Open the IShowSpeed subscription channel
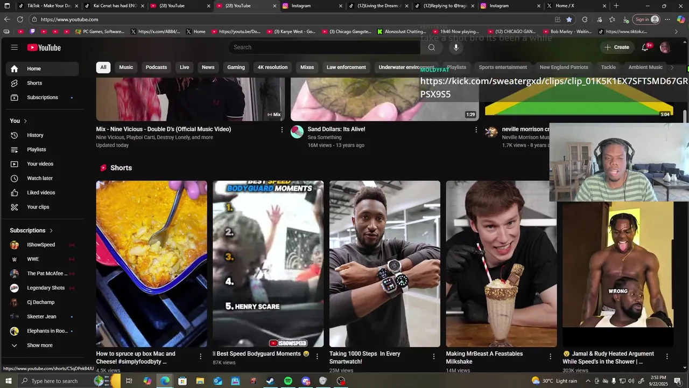The height and width of the screenshot is (388, 689). click(41, 245)
